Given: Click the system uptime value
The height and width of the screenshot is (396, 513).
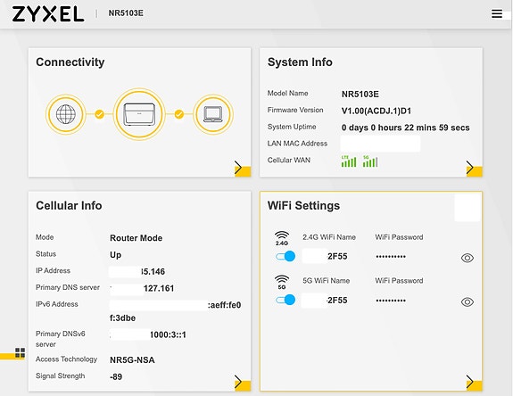Looking at the screenshot, I should point(405,128).
